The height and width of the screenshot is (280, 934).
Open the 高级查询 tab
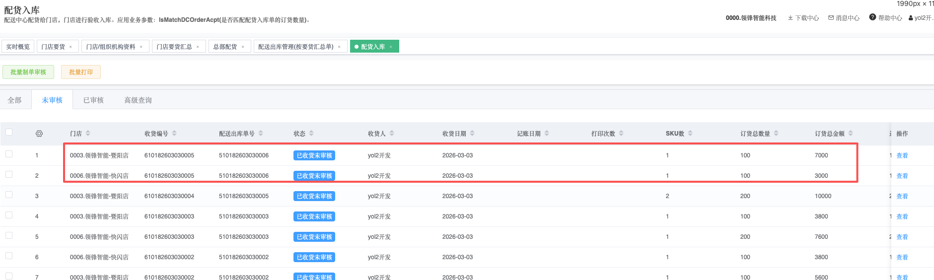click(138, 100)
